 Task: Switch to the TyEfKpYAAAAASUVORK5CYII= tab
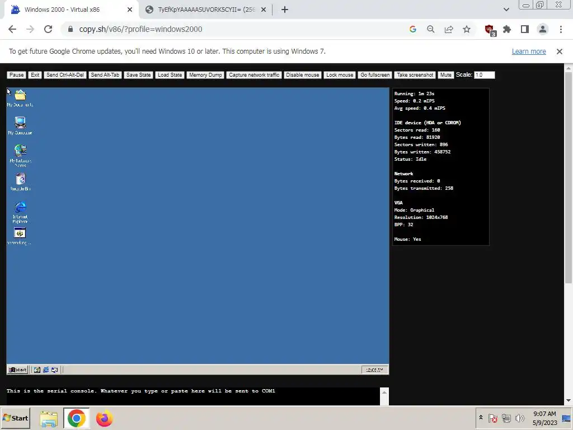(206, 10)
